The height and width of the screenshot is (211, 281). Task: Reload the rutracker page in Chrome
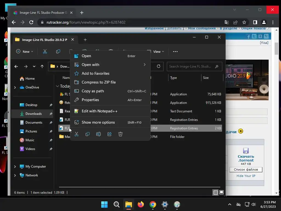[x=31, y=22]
